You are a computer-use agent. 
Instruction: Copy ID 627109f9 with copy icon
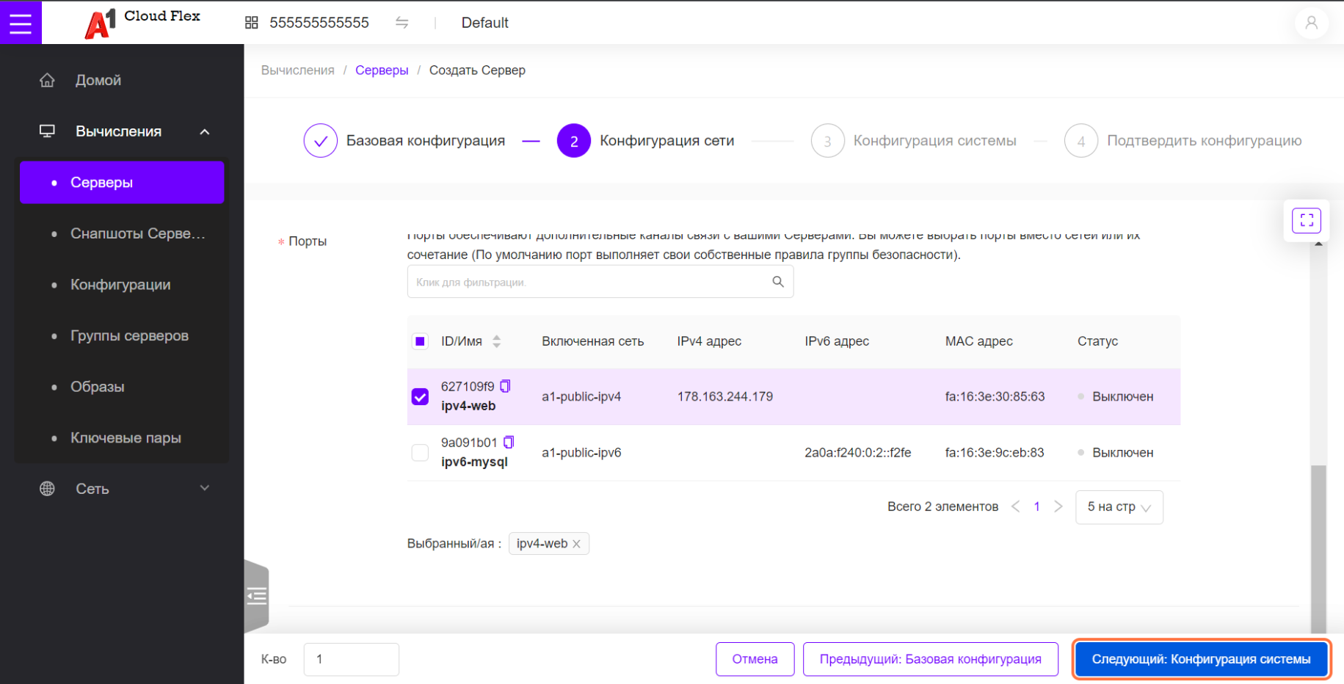505,386
